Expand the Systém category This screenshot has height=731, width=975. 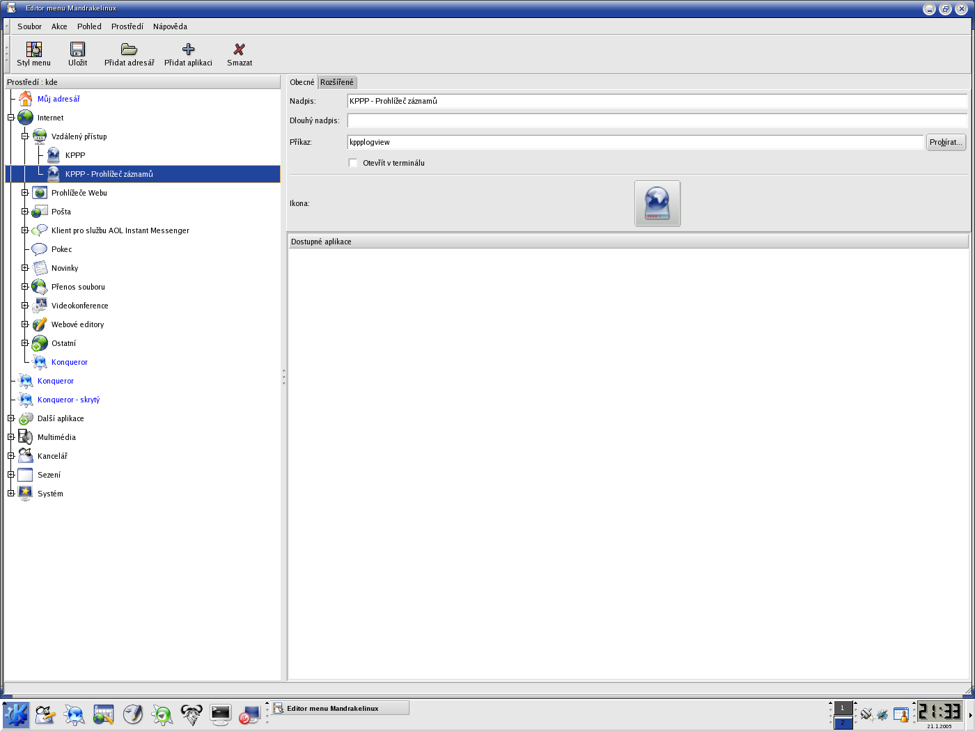pyautogui.click(x=11, y=494)
